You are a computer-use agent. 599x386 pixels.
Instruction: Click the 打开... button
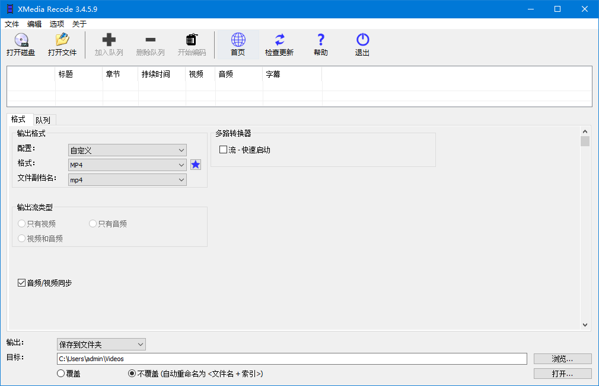click(x=562, y=374)
